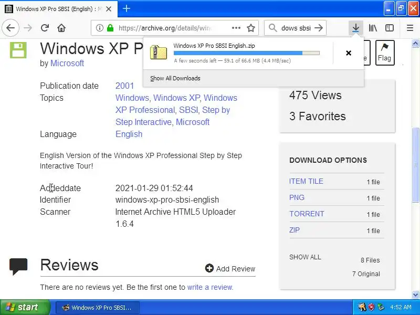Close the Windows XP Pro SBSI tab
The image size is (420, 315).
[109, 9]
